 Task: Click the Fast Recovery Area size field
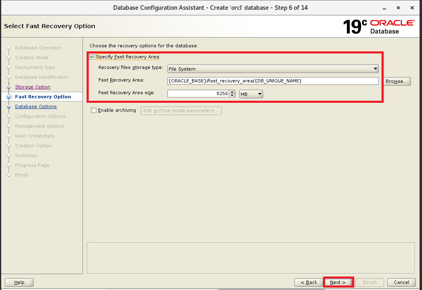198,94
